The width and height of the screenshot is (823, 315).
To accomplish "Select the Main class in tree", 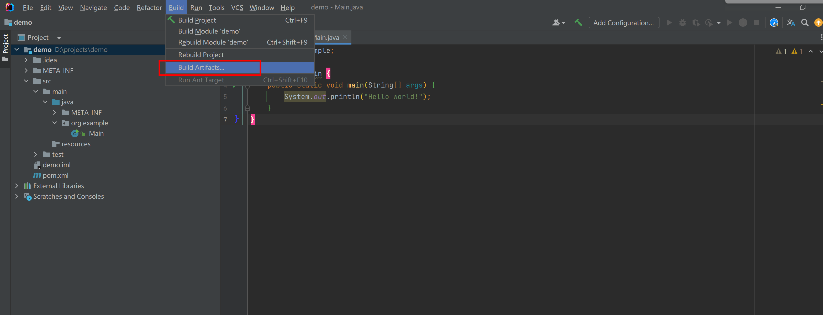I will pos(96,133).
